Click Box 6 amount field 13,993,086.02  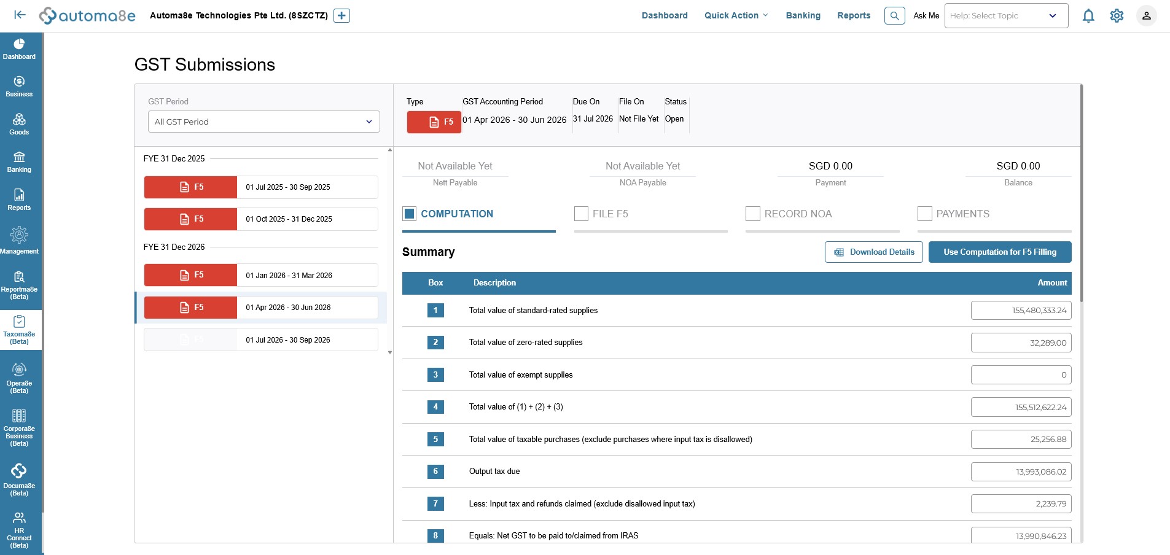1021,472
